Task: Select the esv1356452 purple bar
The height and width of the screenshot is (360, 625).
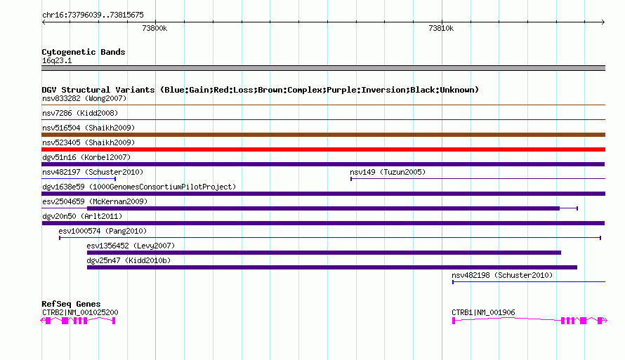Action: tap(324, 253)
